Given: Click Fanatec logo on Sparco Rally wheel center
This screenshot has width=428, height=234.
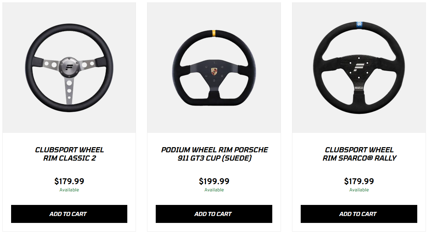Looking at the screenshot, I should click(x=359, y=66).
